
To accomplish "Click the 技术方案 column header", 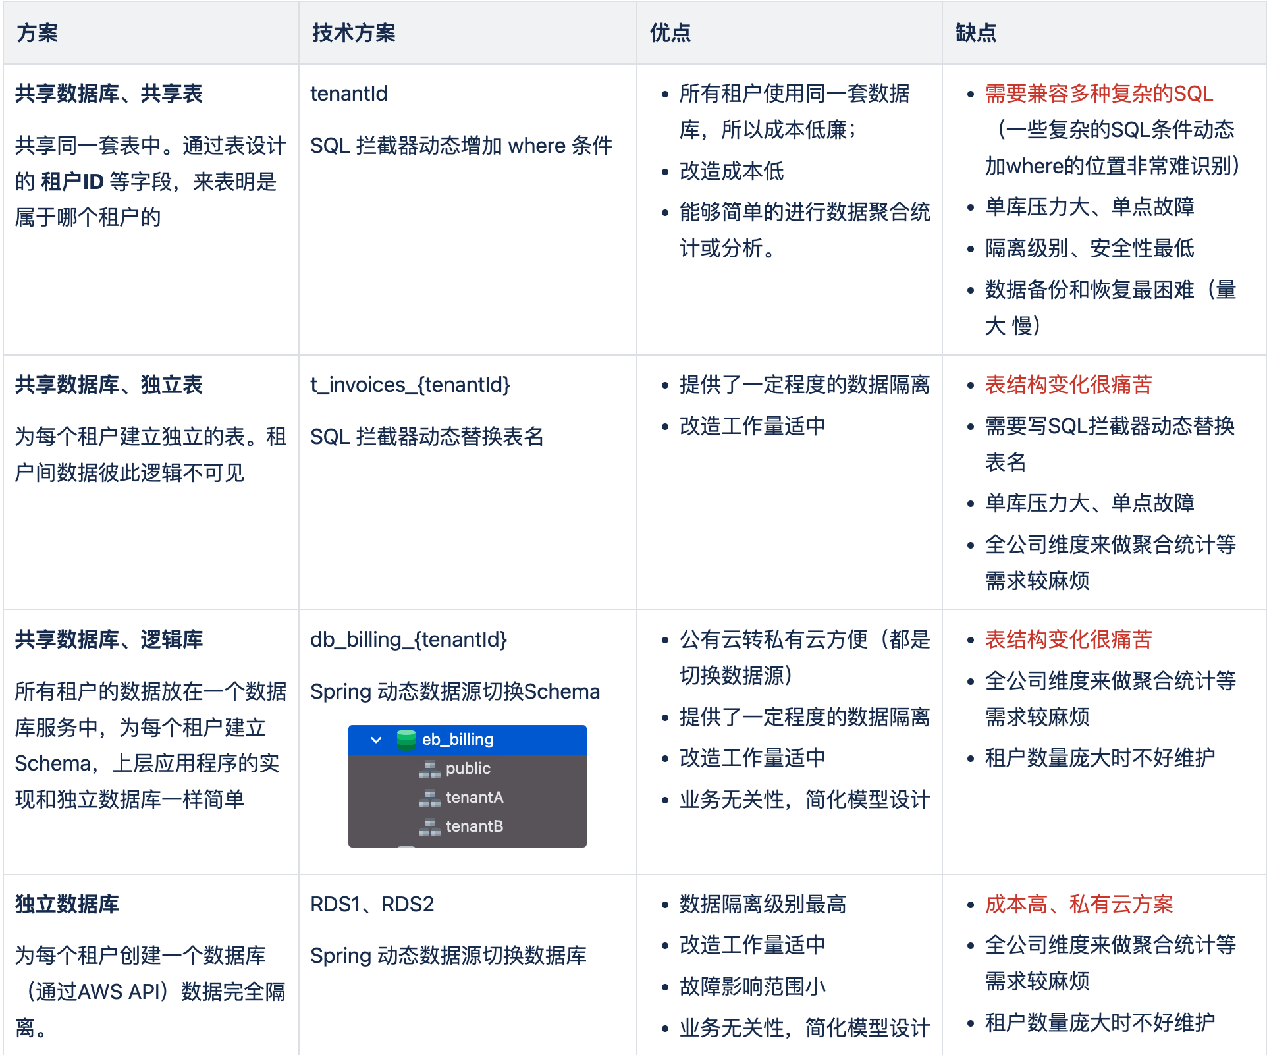I will [x=354, y=33].
